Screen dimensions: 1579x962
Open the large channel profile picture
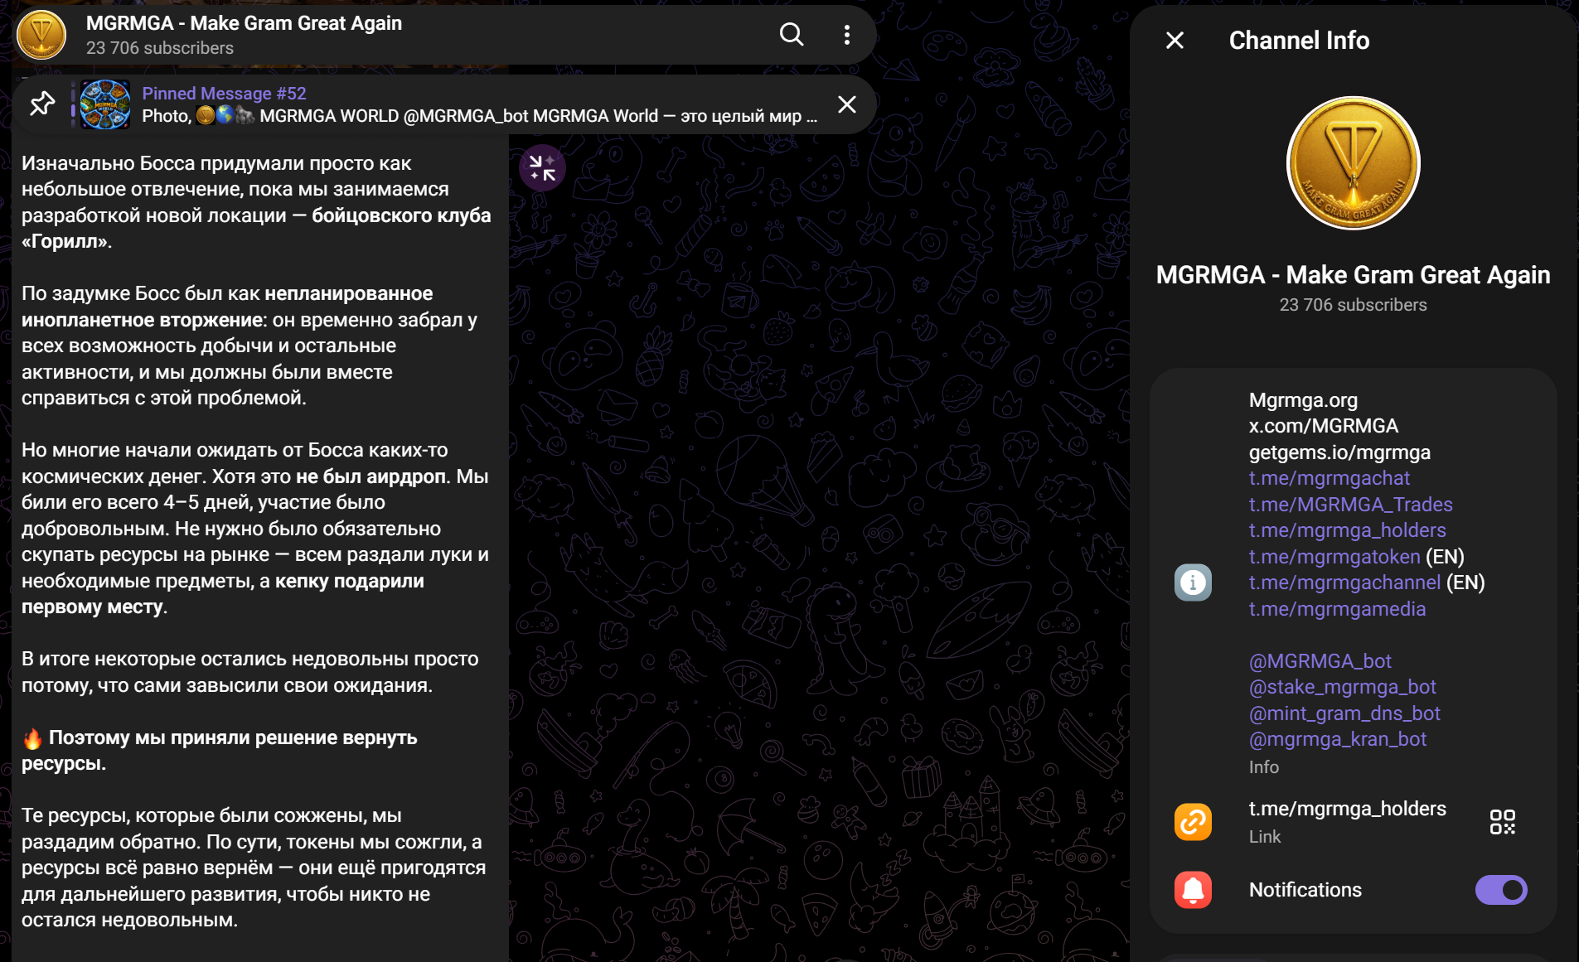pos(1353,163)
